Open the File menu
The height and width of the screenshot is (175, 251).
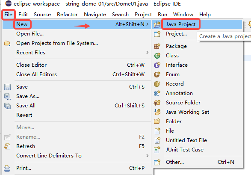pyautogui.click(x=8, y=15)
